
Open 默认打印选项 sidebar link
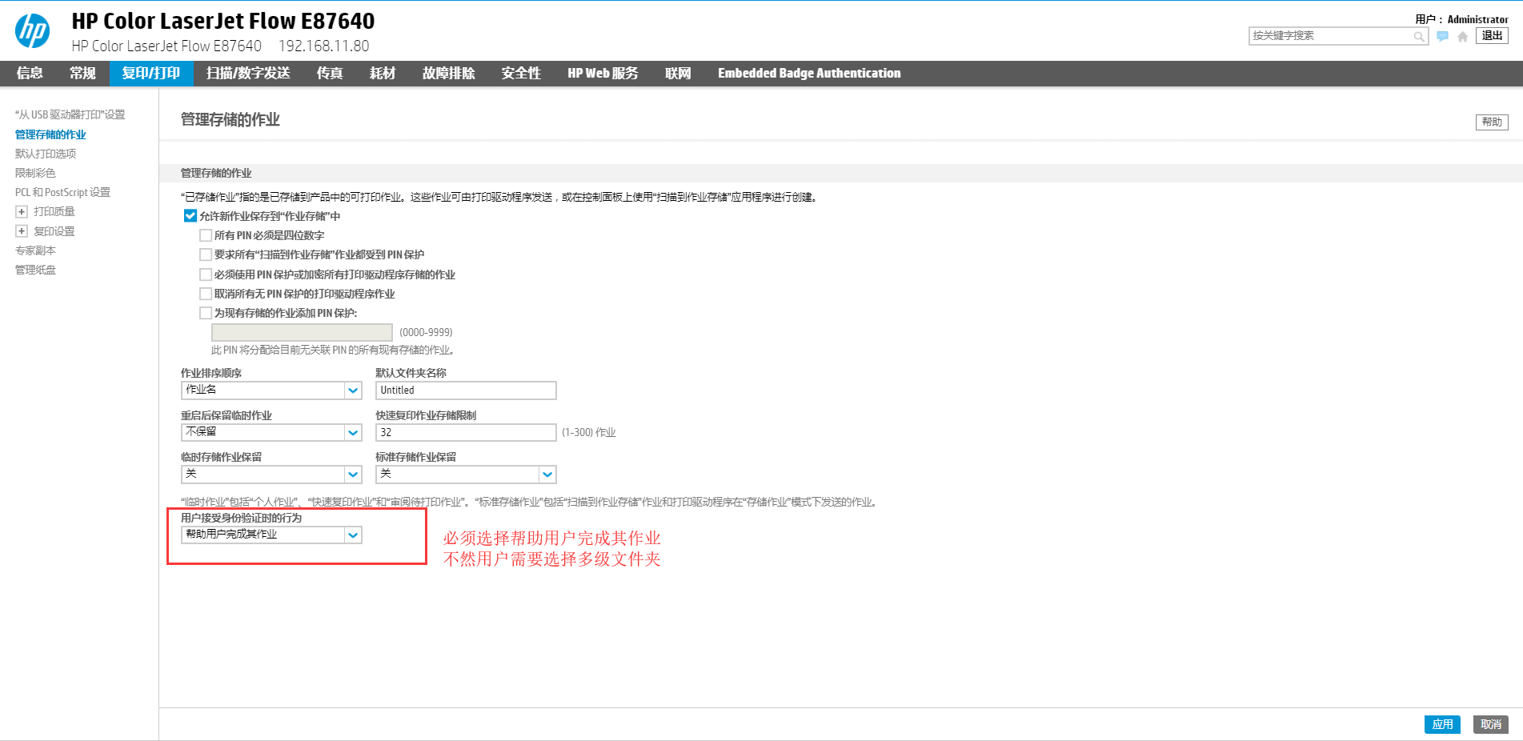coord(46,154)
